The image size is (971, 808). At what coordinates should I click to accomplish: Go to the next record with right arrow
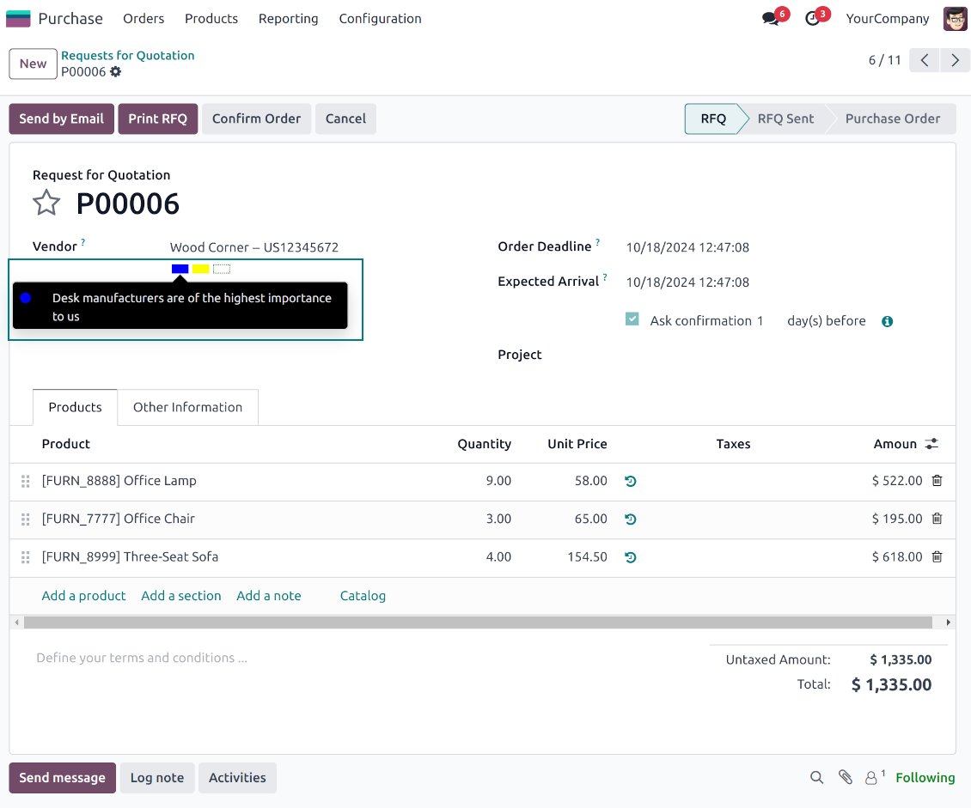tap(955, 60)
